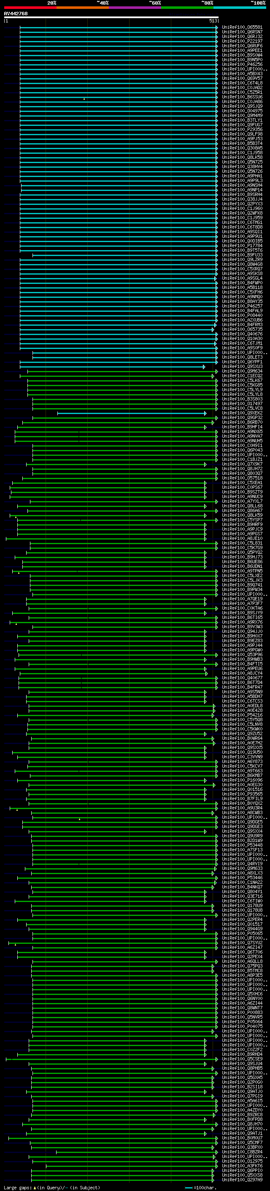Screen dimensions: 270x1191
Task: Open hit UniRef100_Q6RSN7
Action: click(242, 32)
